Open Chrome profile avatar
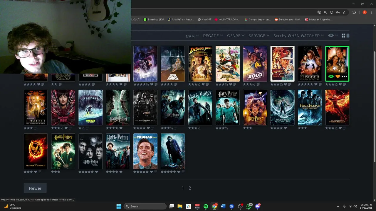 365,12
